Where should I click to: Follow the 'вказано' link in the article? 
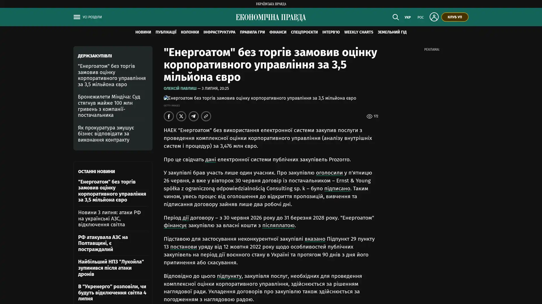coord(315,239)
